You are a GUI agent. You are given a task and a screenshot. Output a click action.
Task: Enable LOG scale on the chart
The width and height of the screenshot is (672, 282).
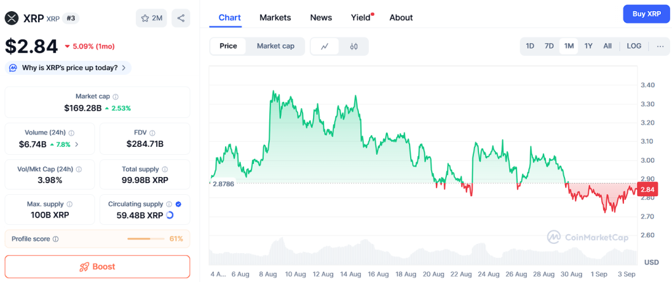coord(634,46)
